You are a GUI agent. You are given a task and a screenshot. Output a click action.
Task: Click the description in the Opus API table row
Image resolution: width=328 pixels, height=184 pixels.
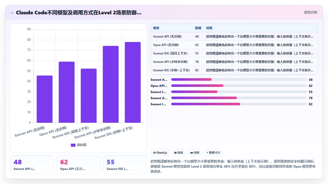click(x=260, y=45)
